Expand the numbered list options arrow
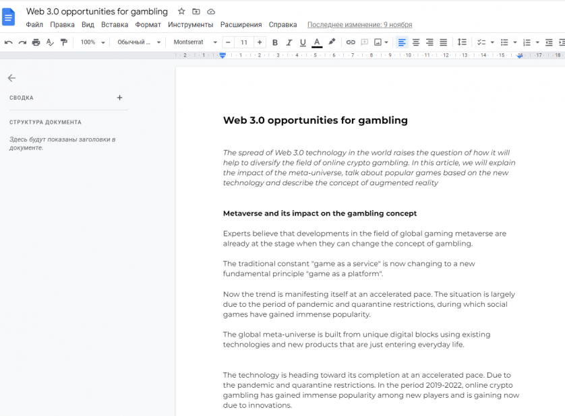The height and width of the screenshot is (416, 565). (537, 42)
